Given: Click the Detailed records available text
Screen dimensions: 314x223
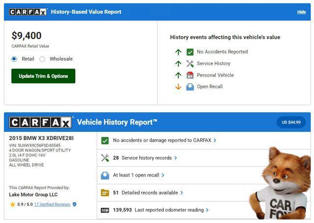Looking at the screenshot, I should (150, 193).
